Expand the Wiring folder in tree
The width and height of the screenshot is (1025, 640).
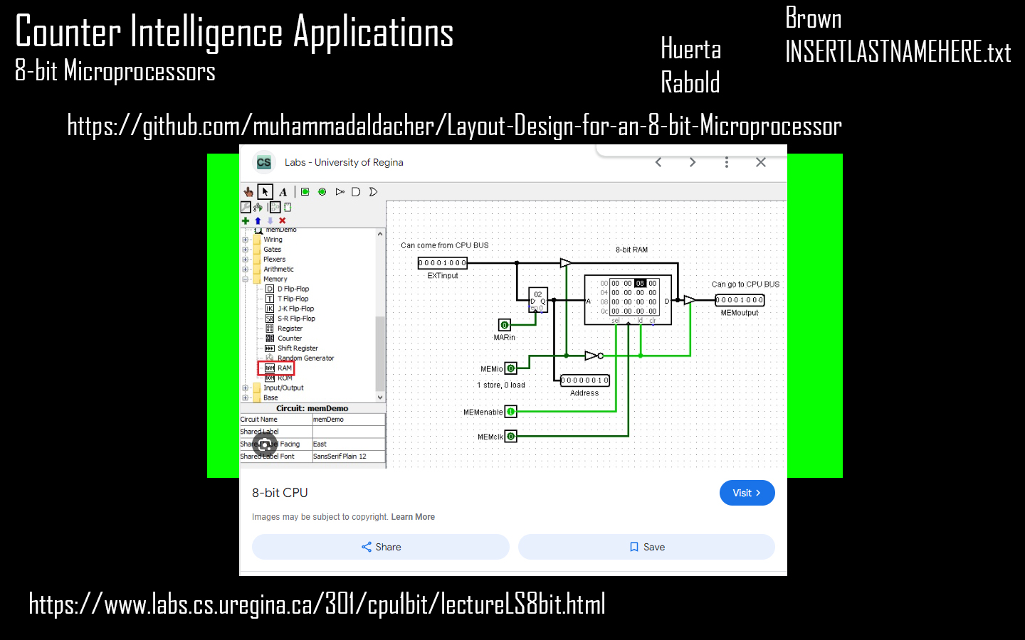pyautogui.click(x=246, y=240)
